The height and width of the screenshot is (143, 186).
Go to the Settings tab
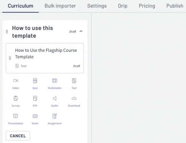(x=97, y=6)
